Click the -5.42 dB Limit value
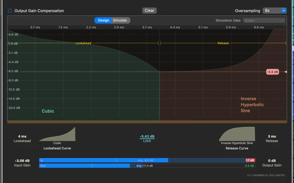 147,136
